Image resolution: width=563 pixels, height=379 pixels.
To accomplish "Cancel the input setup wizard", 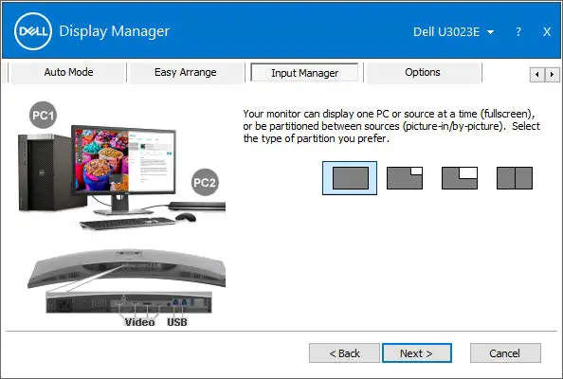I will click(505, 353).
